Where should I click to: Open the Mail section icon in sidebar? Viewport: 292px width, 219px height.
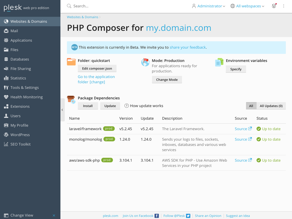pos(6,31)
